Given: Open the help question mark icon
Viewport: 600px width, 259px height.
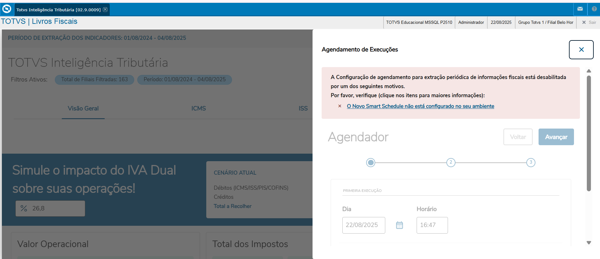Looking at the screenshot, I should 594,9.
